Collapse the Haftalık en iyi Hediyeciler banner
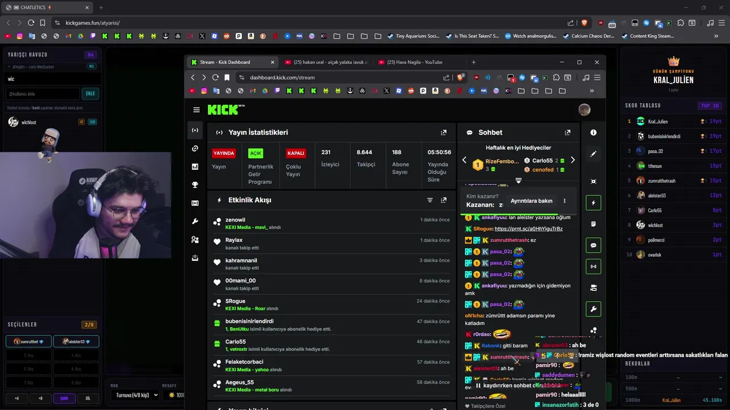The width and height of the screenshot is (730, 410). pos(518,181)
